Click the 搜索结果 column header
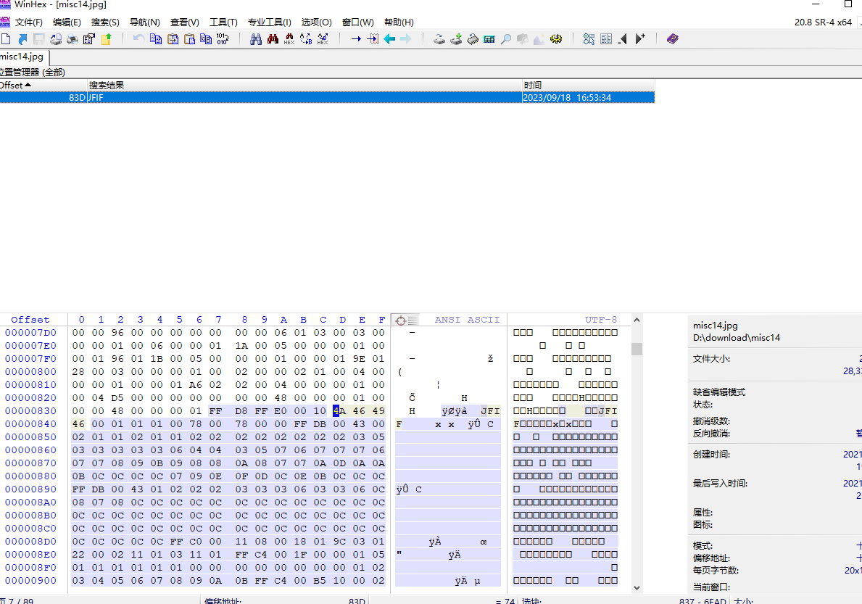862x604 pixels. [304, 85]
